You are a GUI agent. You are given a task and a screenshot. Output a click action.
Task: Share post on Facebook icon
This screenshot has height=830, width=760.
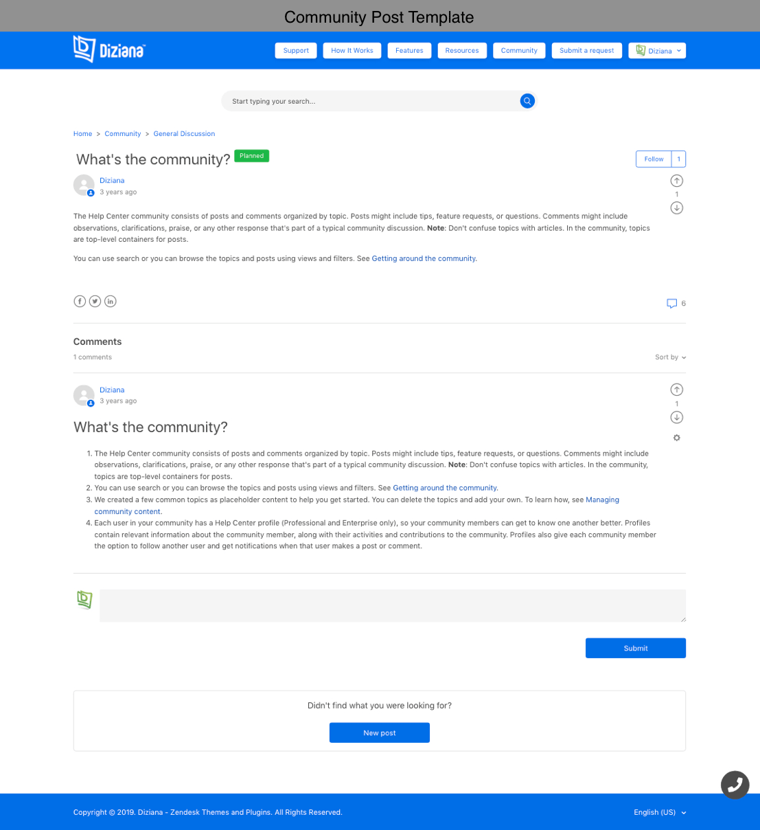point(80,301)
